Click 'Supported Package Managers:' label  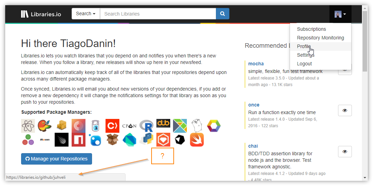pyautogui.click(x=56, y=112)
